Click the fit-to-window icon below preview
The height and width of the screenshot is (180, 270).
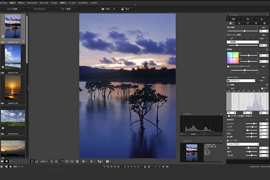[x=32, y=161]
